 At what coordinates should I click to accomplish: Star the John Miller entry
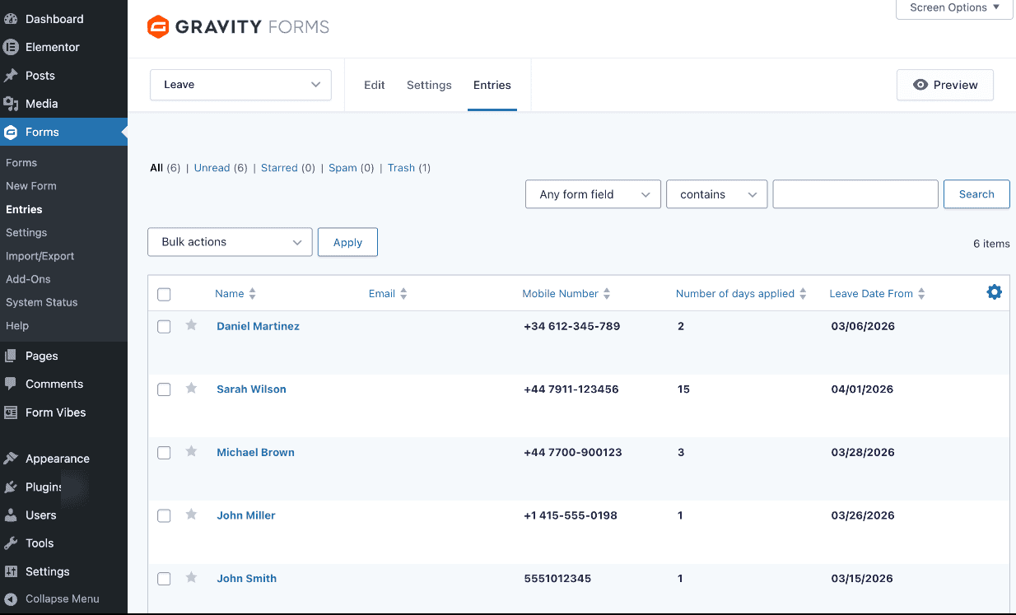[191, 515]
